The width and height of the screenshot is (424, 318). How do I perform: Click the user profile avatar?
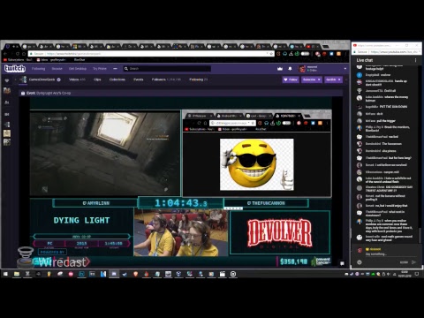pos(302,69)
